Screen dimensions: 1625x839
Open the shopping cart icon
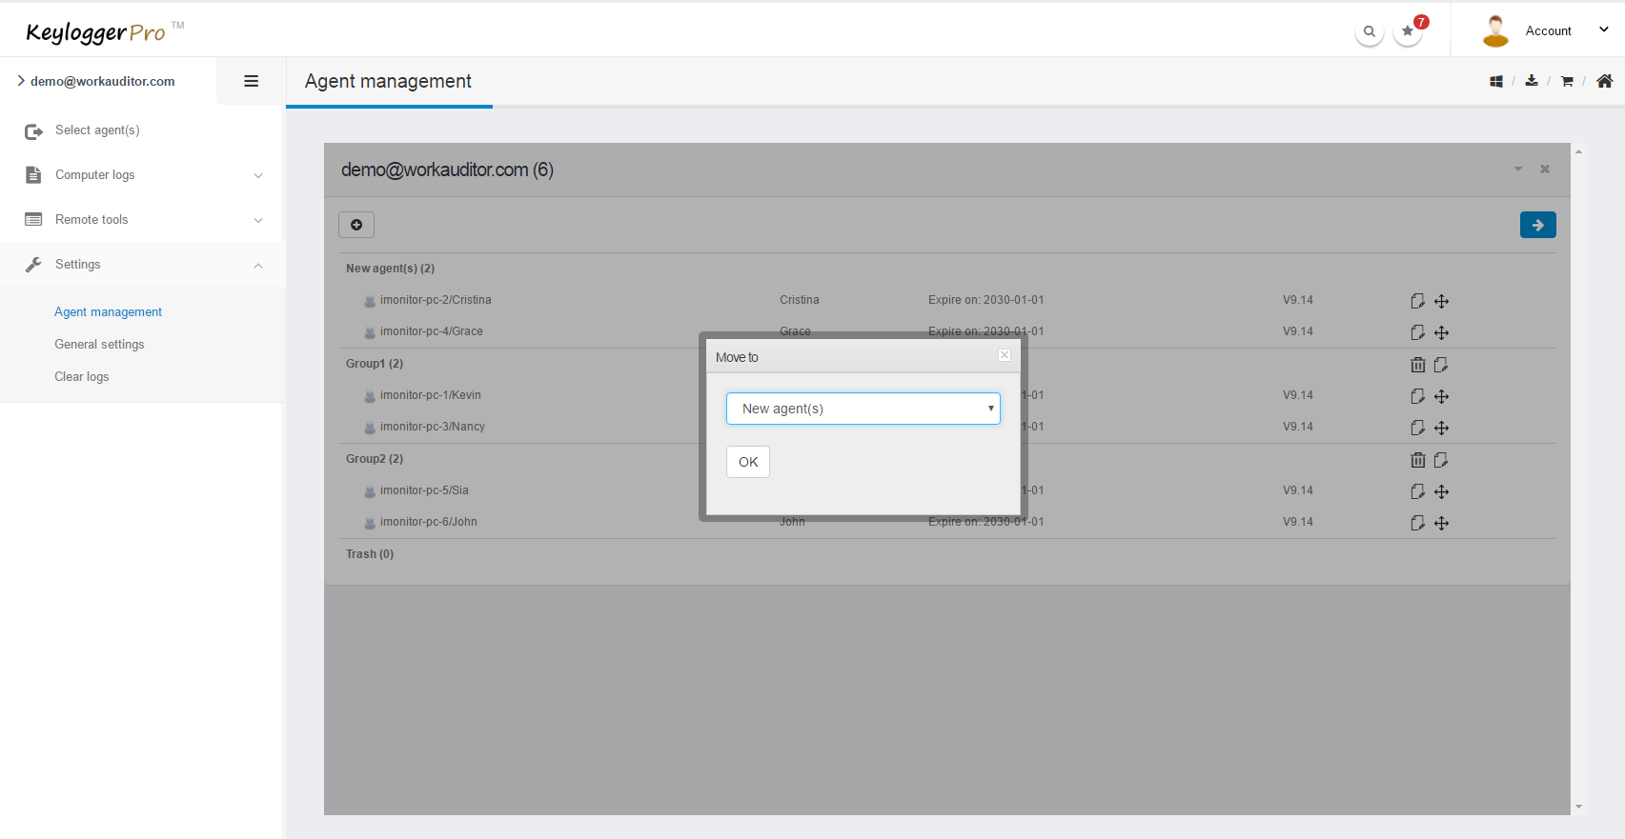(x=1567, y=82)
